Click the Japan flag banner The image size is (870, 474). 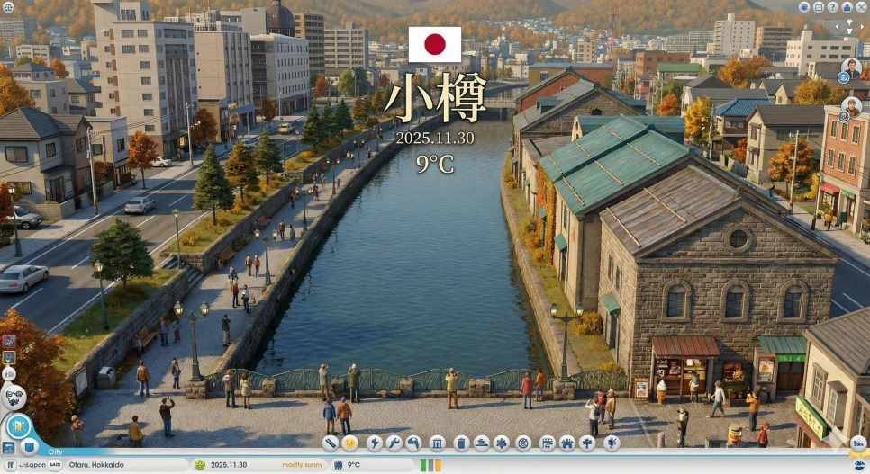pos(434,44)
